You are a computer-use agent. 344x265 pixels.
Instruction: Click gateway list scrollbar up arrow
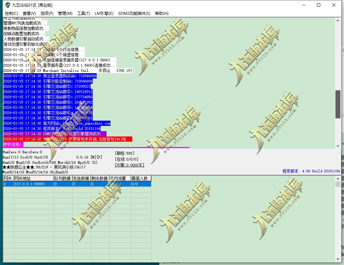coord(338,179)
